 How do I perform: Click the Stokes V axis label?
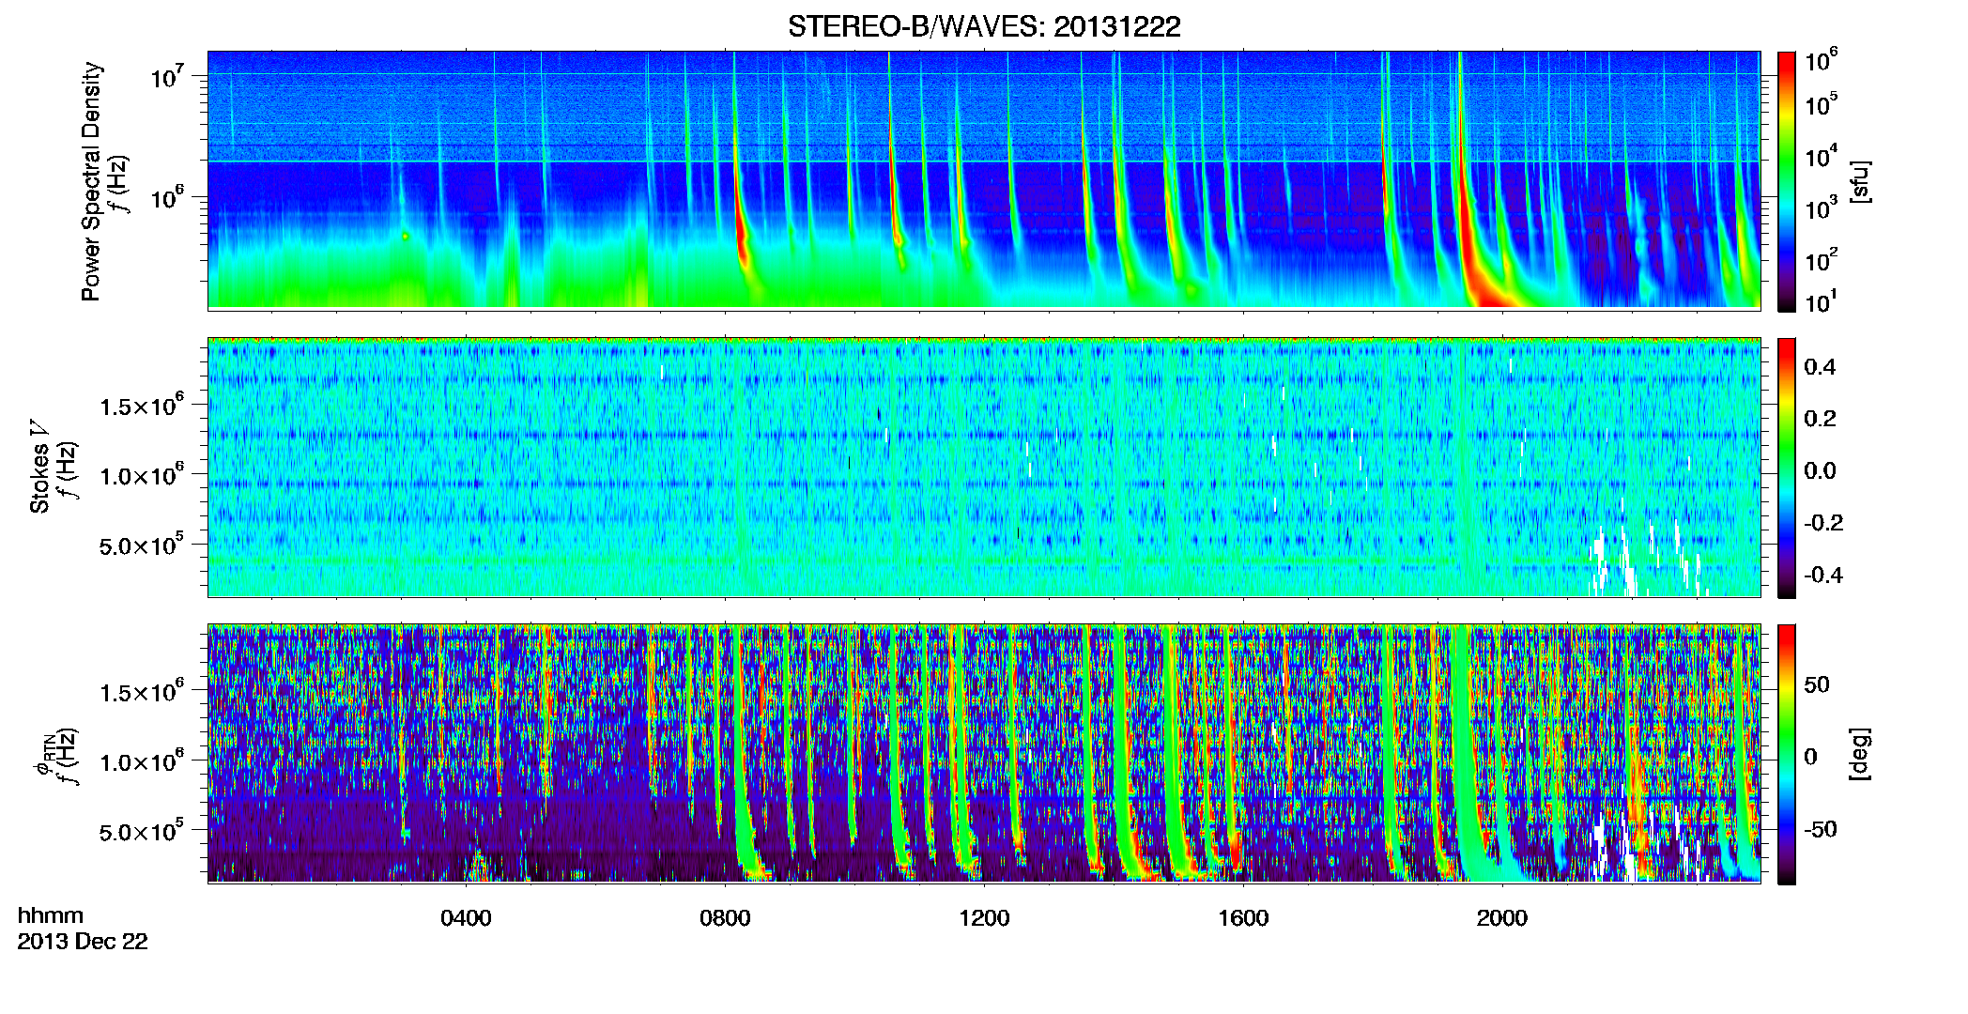coord(39,468)
